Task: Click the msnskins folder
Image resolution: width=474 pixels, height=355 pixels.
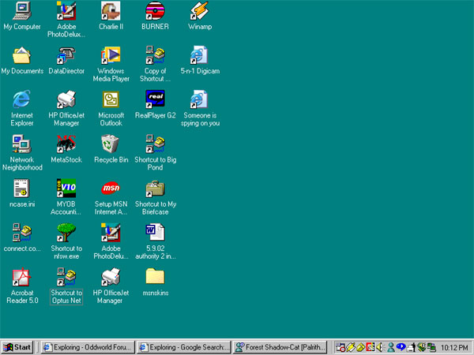Action: (155, 277)
